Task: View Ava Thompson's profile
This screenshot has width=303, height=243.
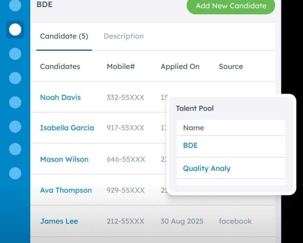Action: pos(66,190)
